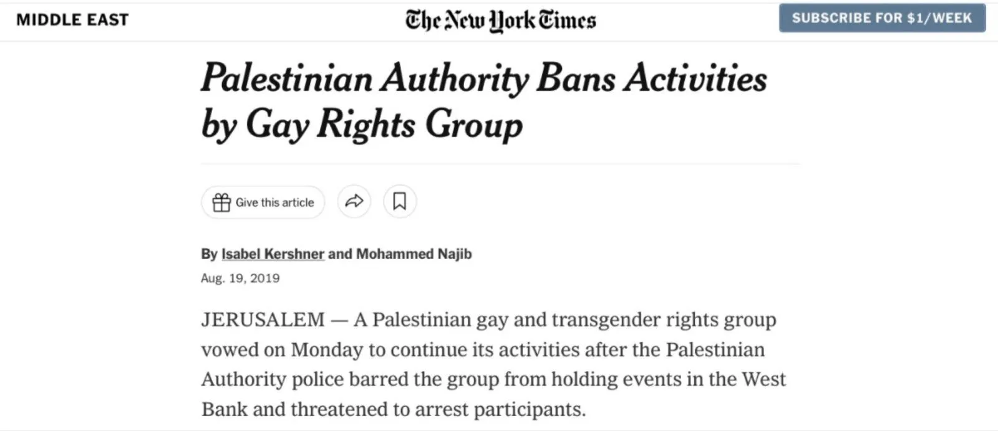Click "West" at end of third paragraph line
Viewport: 998px width, 431px height.
(763, 379)
